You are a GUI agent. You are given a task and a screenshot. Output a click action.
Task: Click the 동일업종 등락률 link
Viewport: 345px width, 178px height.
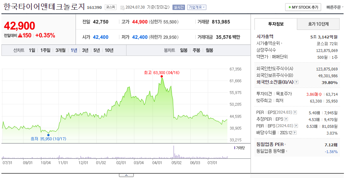click(x=271, y=151)
